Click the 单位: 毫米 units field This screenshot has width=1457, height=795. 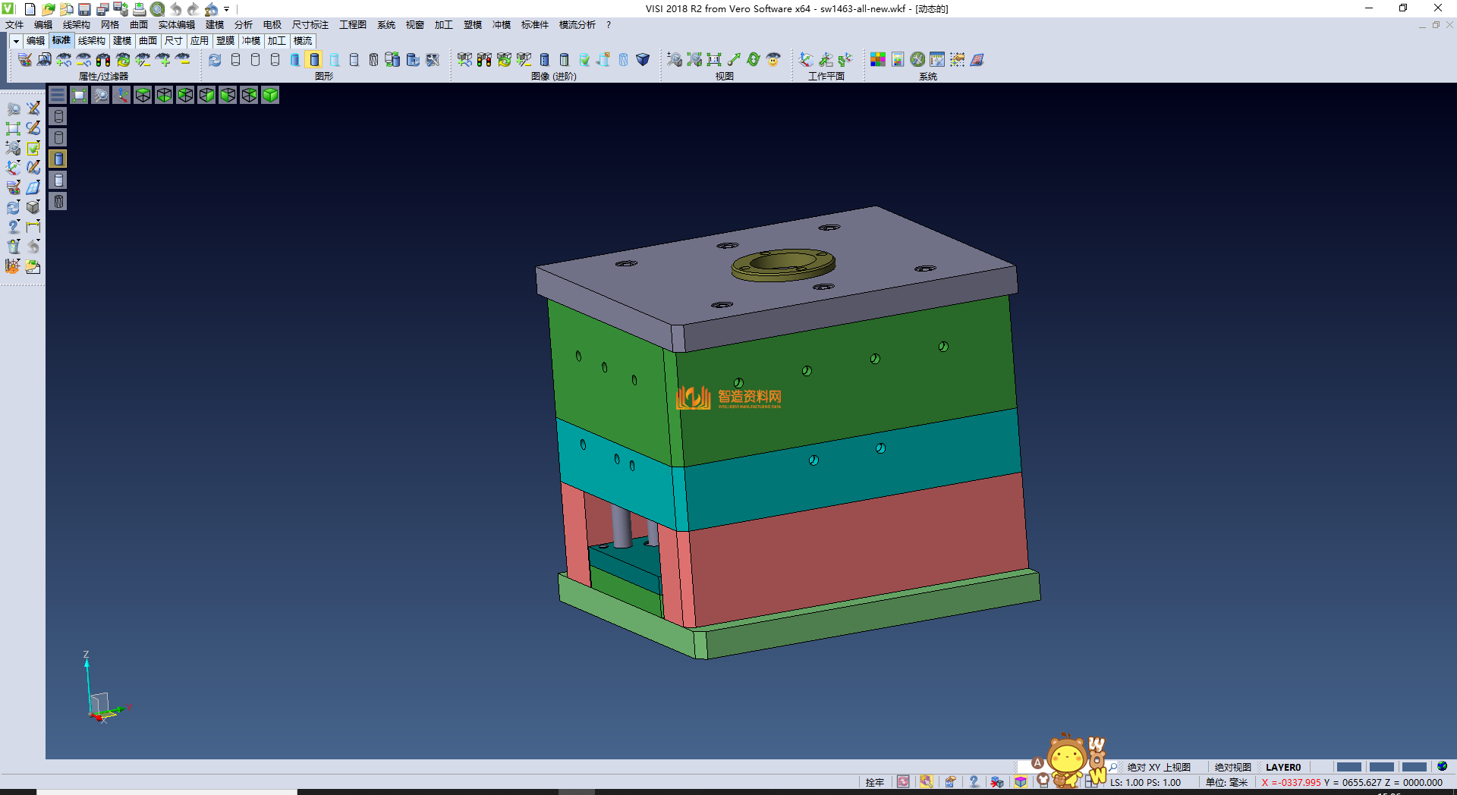coord(1226,782)
